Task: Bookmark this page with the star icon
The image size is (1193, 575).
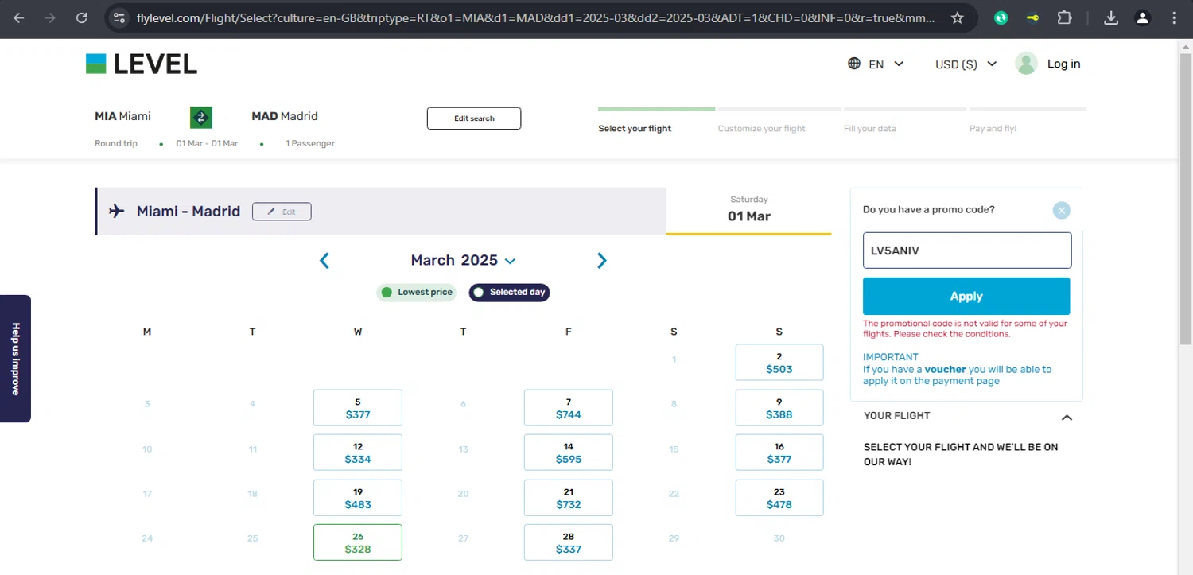Action: (x=958, y=17)
